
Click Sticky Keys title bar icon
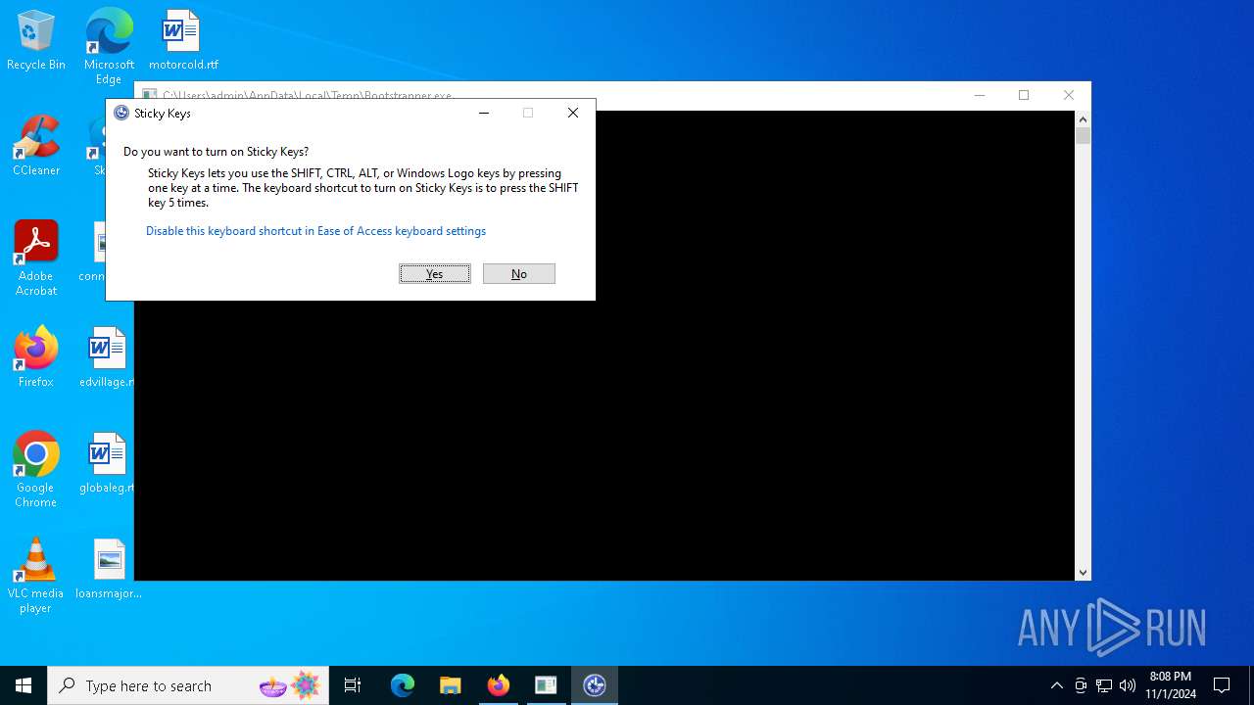[121, 113]
